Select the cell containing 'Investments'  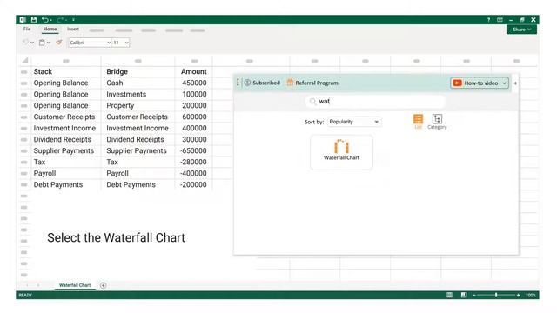click(x=138, y=95)
